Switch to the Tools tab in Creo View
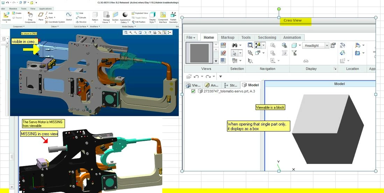The image size is (384, 193). click(x=246, y=37)
